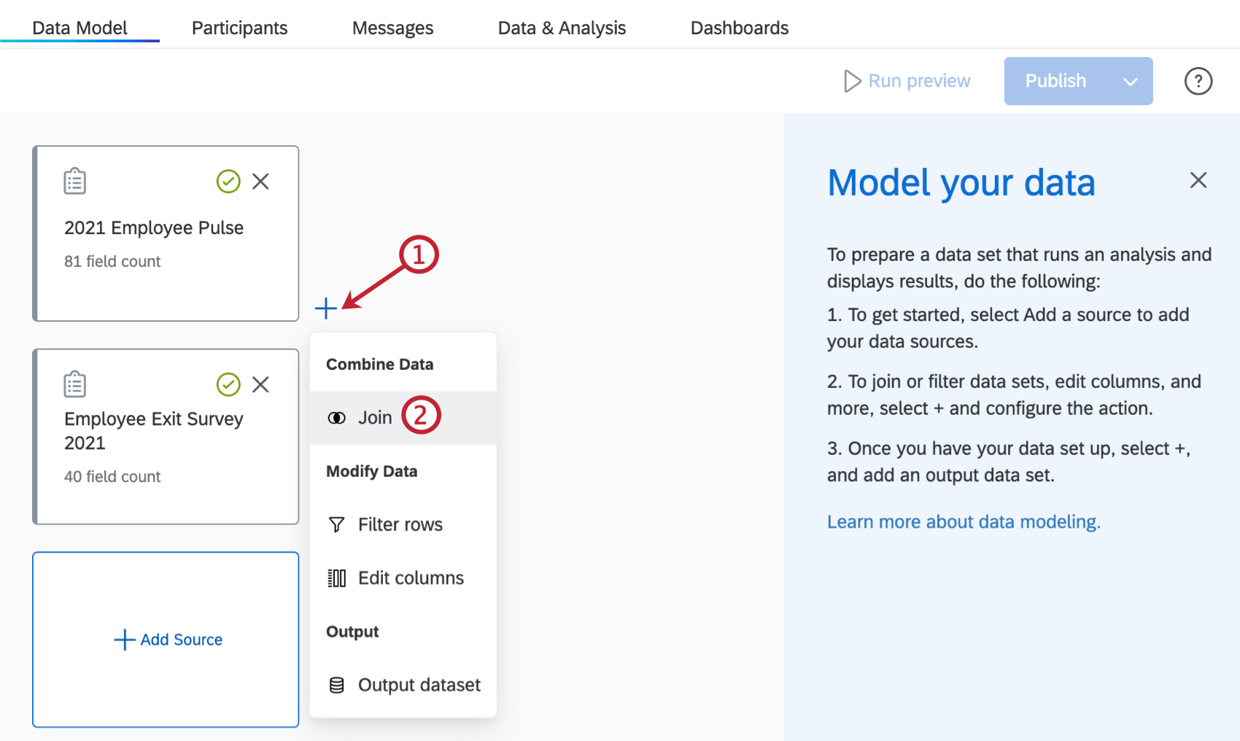
Task: Select the Edit columns icon
Action: [x=336, y=577]
